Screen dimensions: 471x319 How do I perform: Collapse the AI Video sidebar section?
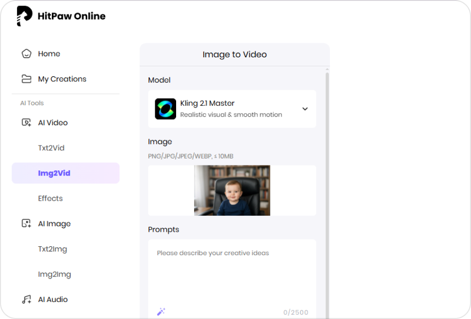click(x=53, y=123)
